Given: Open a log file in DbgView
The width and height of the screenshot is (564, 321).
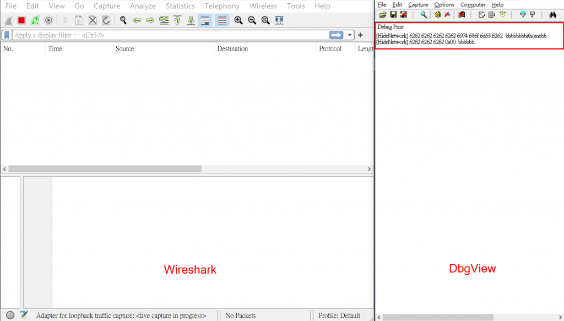Looking at the screenshot, I should click(x=383, y=15).
